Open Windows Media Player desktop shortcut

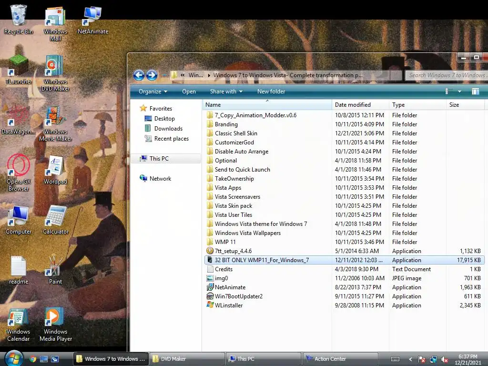tap(55, 324)
